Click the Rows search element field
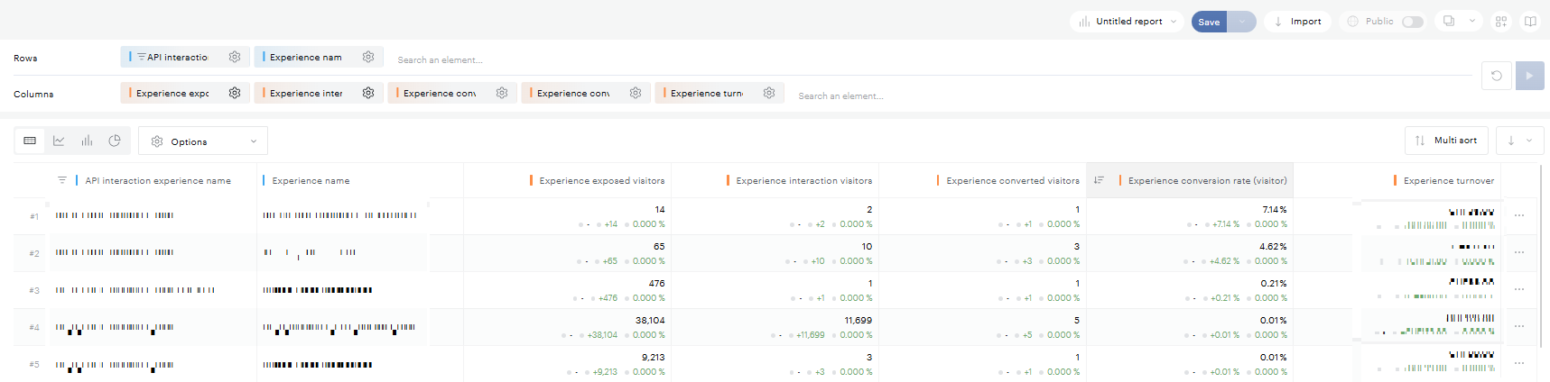 pyautogui.click(x=441, y=59)
